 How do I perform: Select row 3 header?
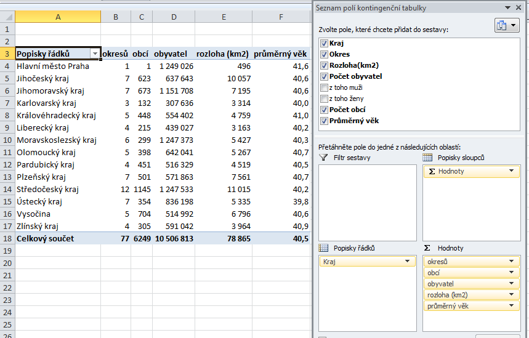(x=7, y=54)
